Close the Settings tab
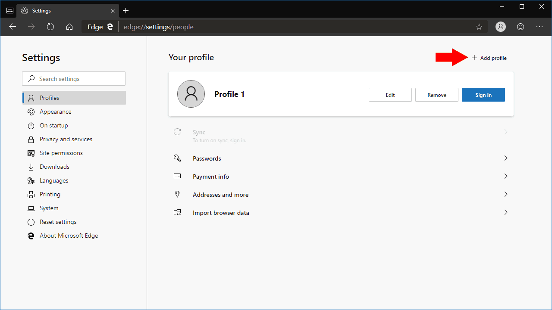Screen dimensions: 552x310 click(113, 10)
